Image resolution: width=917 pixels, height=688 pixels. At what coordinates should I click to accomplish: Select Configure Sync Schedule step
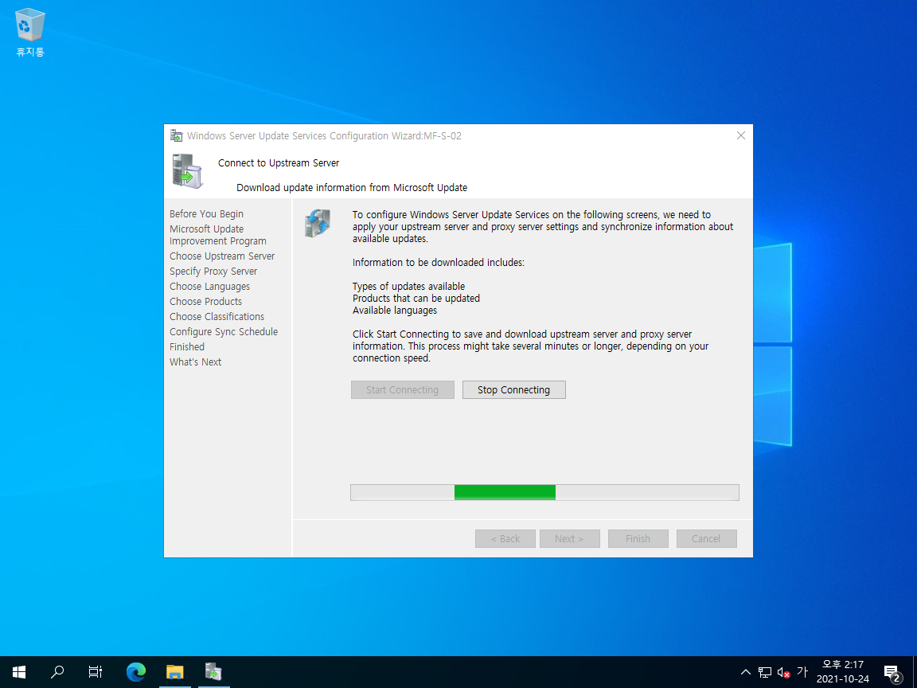coord(224,332)
